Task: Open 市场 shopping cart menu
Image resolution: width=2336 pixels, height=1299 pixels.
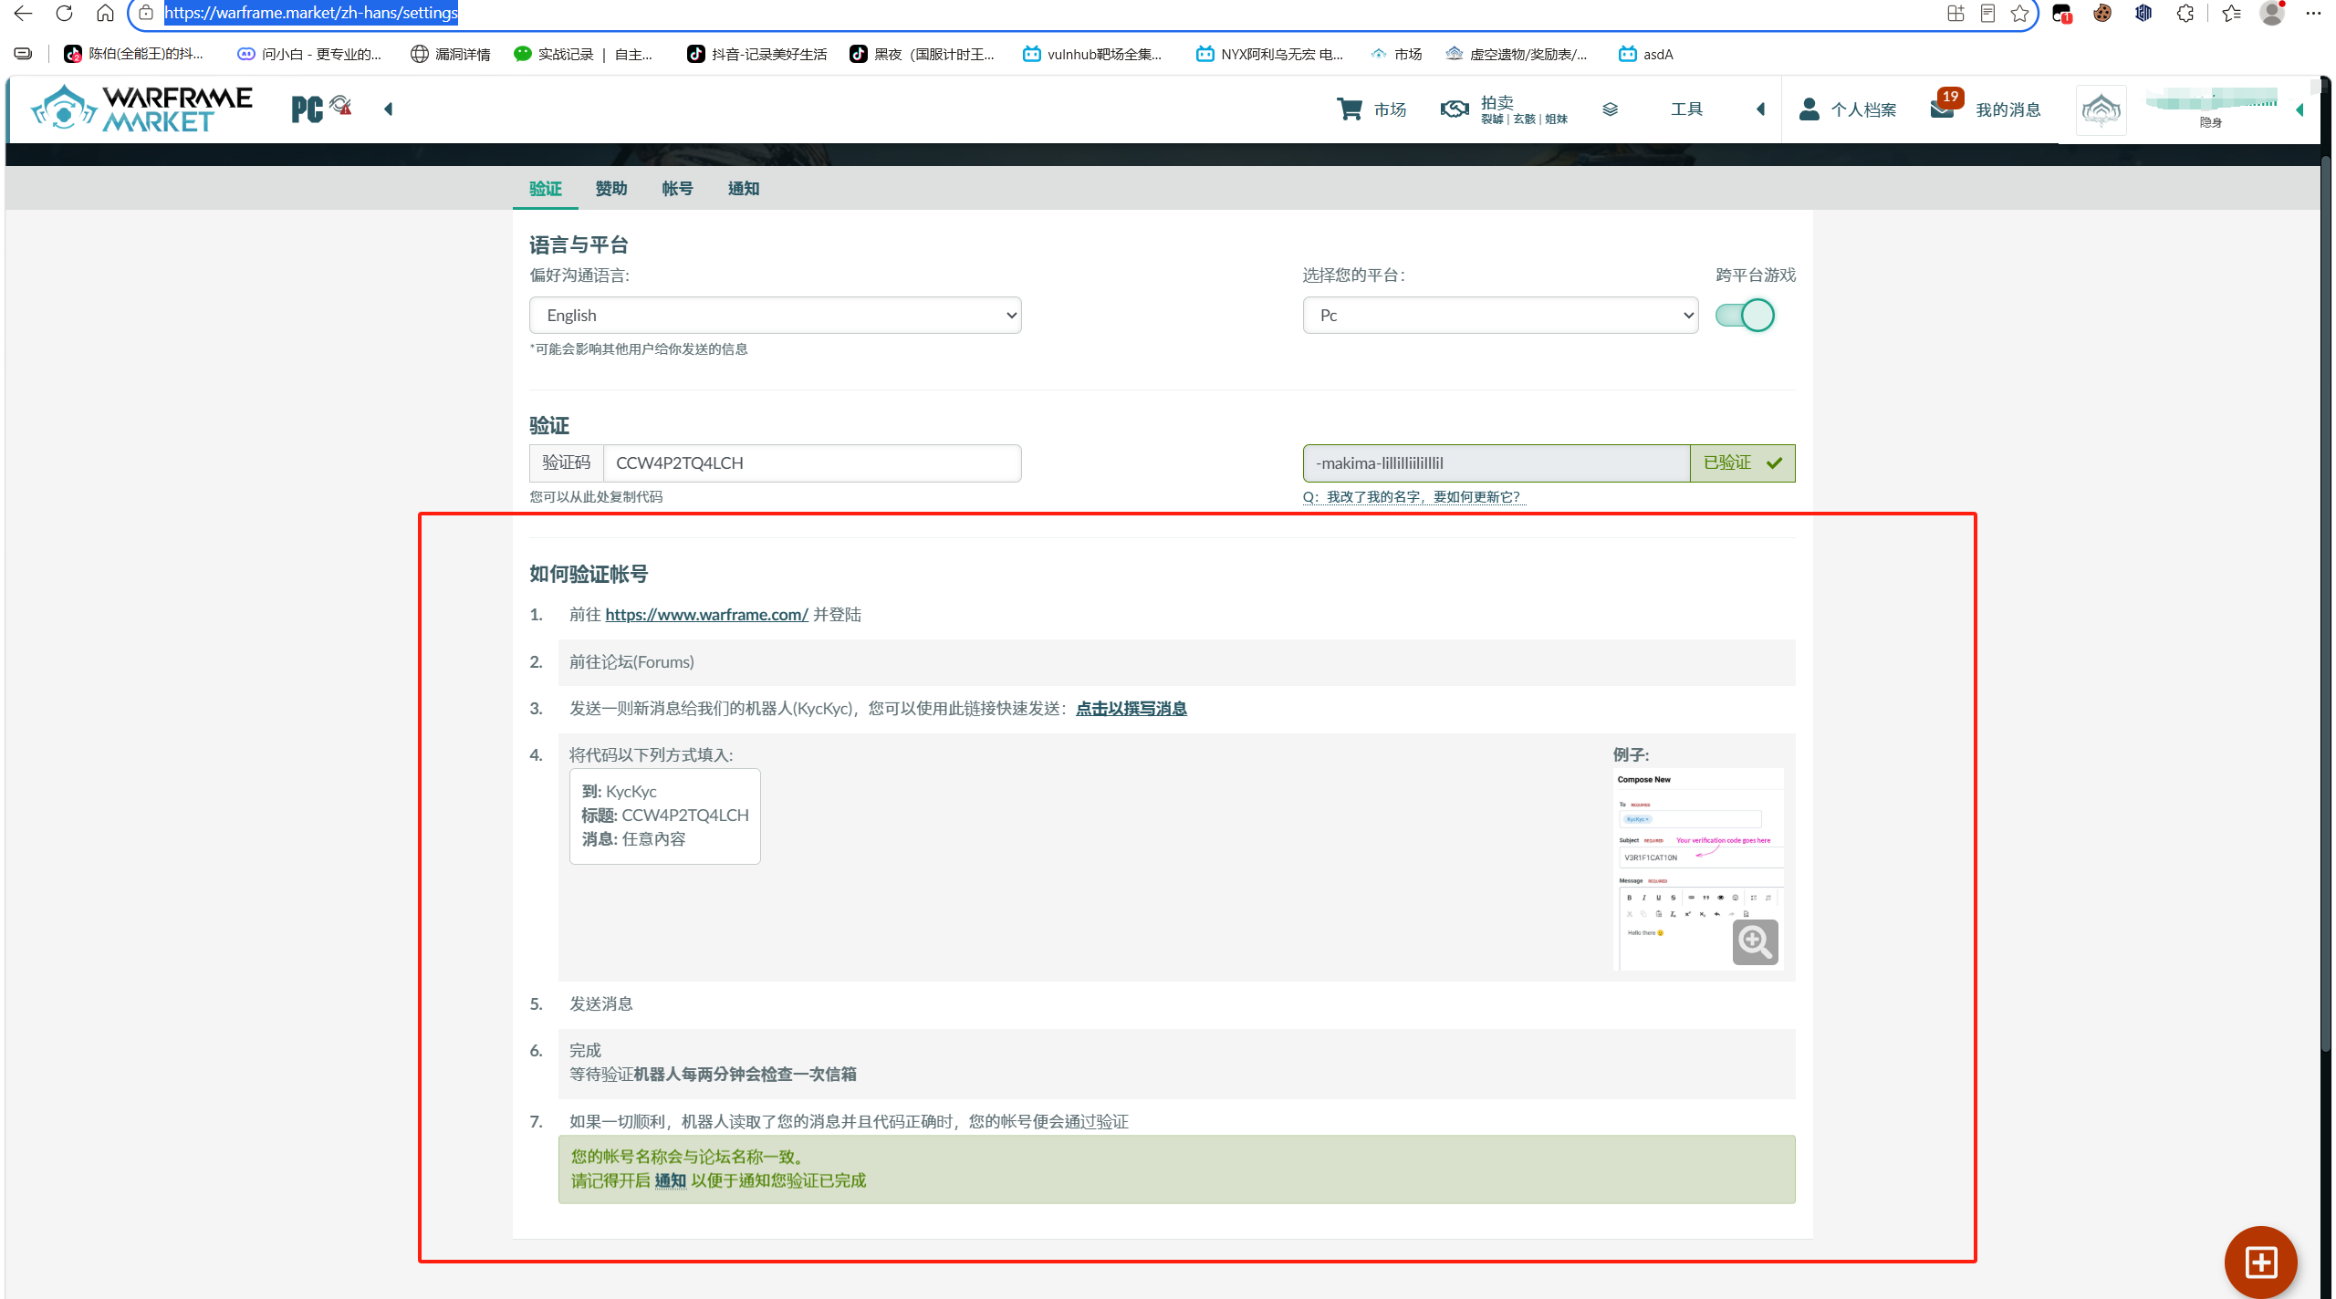Action: [1371, 109]
